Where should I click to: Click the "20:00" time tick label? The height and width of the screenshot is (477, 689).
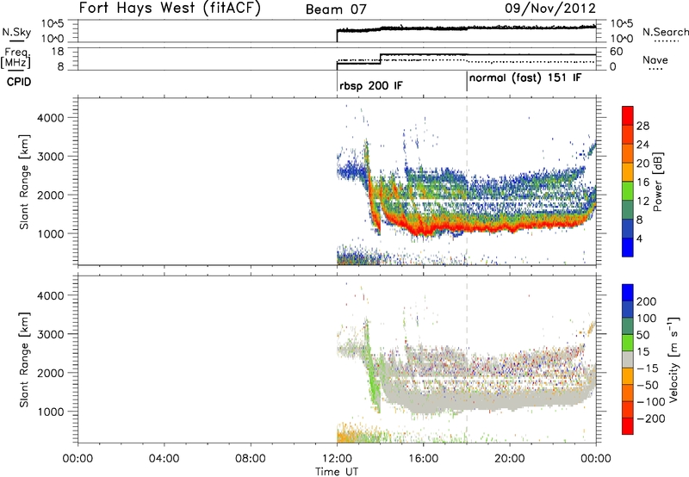[509, 459]
